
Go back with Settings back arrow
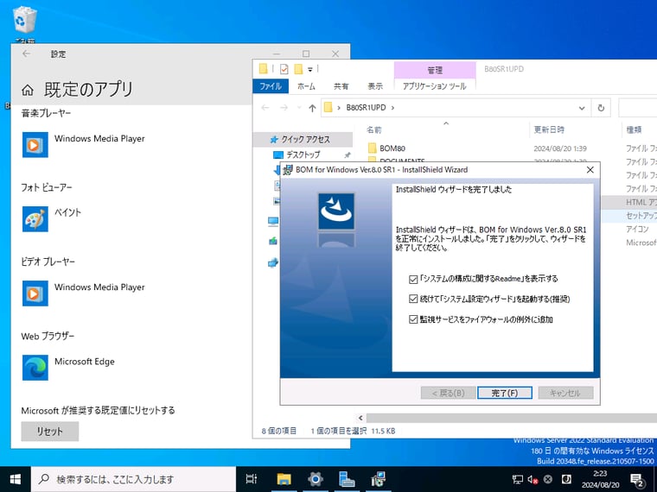(x=27, y=54)
